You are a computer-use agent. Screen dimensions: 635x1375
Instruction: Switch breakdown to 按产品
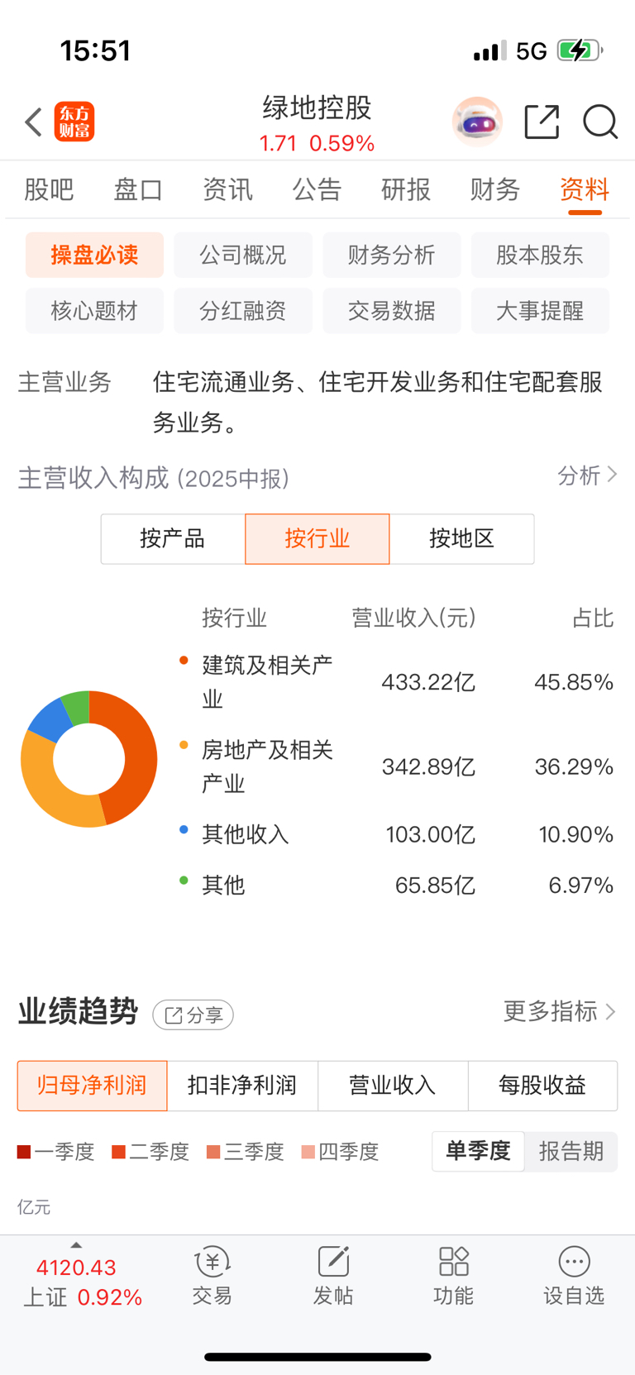[x=173, y=539]
